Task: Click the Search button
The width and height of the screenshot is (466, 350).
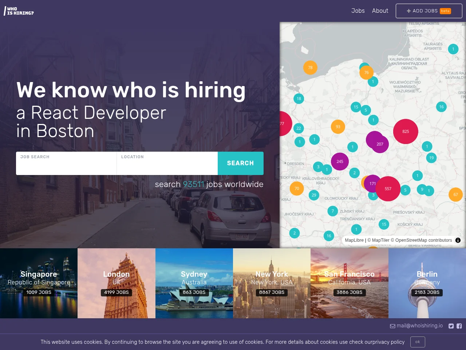Action: coord(241,163)
